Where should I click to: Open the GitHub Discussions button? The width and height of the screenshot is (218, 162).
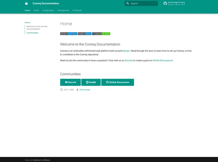click(118, 82)
